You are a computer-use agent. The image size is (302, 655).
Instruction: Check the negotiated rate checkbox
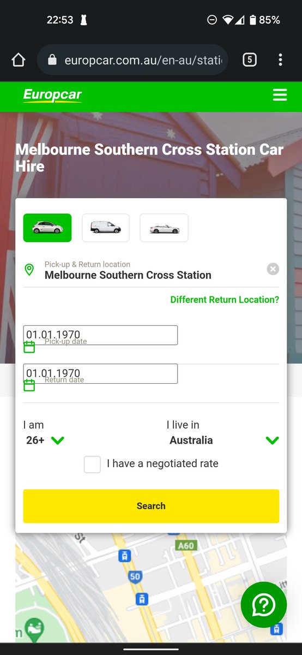(92, 465)
